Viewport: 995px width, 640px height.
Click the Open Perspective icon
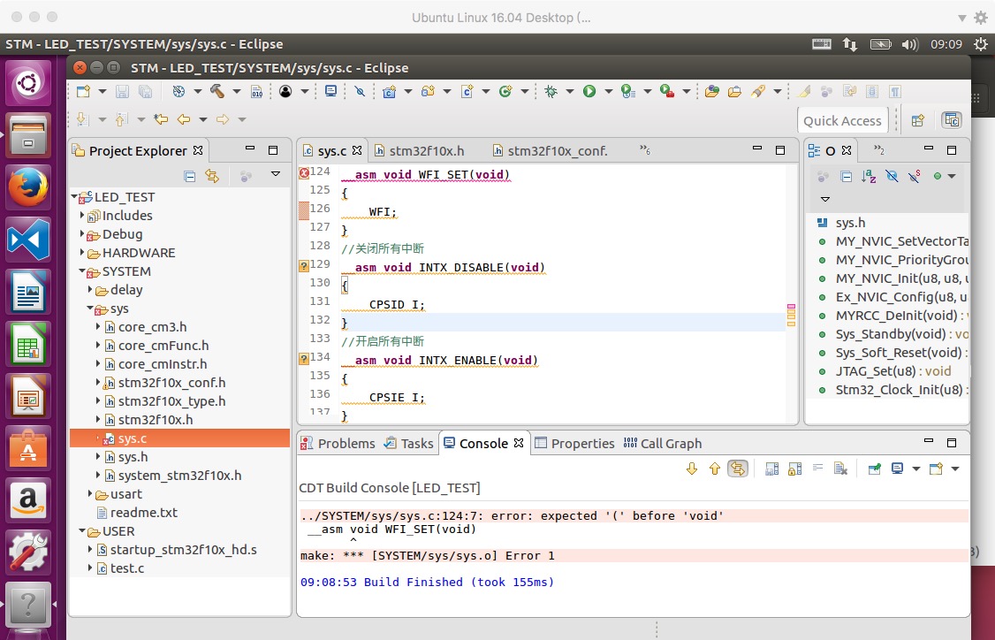click(917, 120)
